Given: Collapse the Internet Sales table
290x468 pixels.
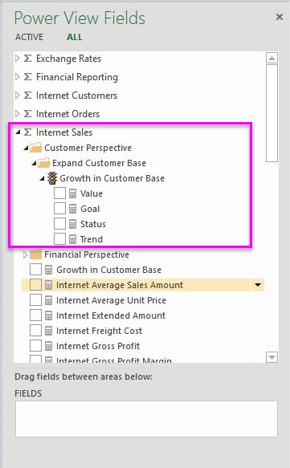Looking at the screenshot, I should point(18,132).
